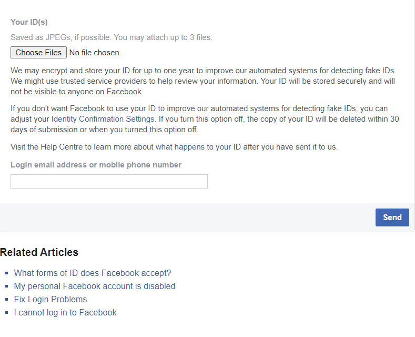Click the 'Your ID(s)' label
The width and height of the screenshot is (415, 337).
tap(29, 22)
